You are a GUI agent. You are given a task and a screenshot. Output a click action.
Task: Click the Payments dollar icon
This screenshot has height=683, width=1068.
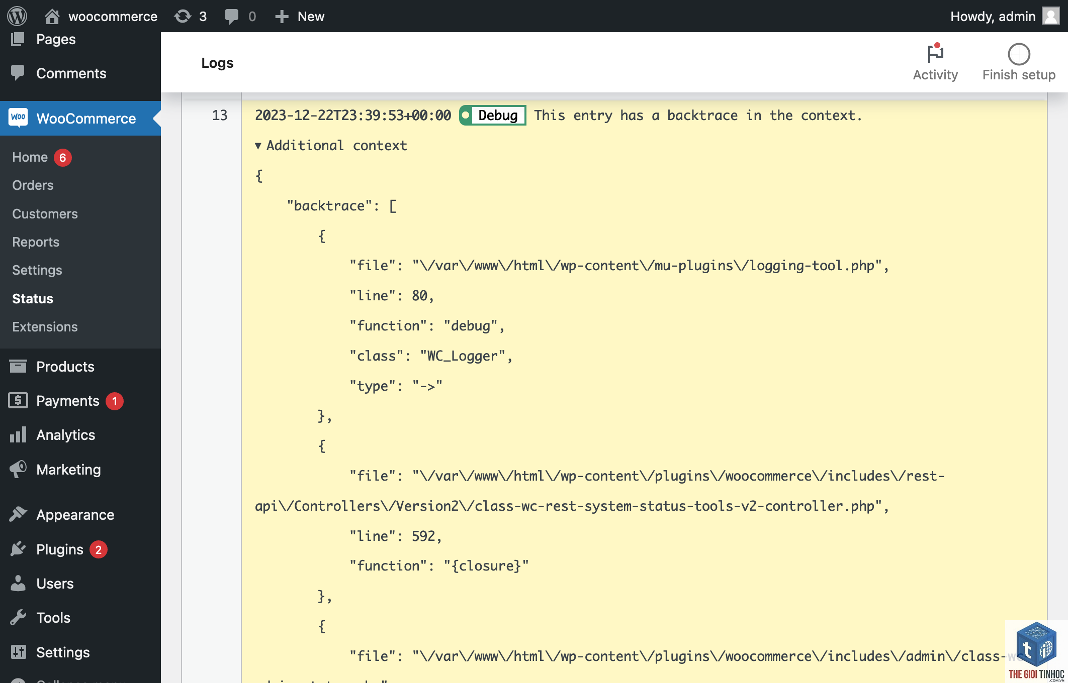[18, 400]
